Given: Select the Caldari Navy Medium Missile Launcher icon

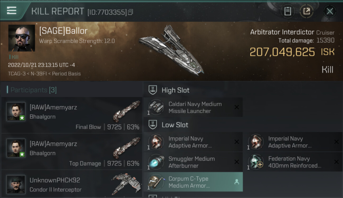Looking at the screenshot, I should coord(156,107).
